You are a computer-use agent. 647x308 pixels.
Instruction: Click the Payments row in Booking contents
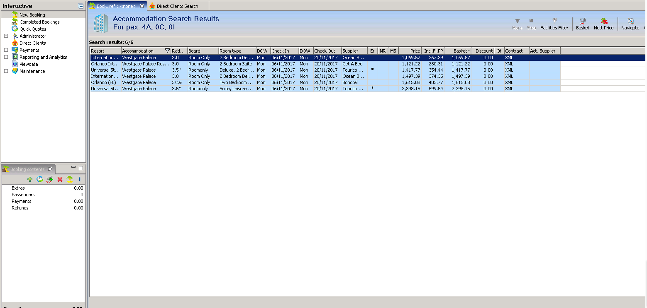tap(43, 201)
